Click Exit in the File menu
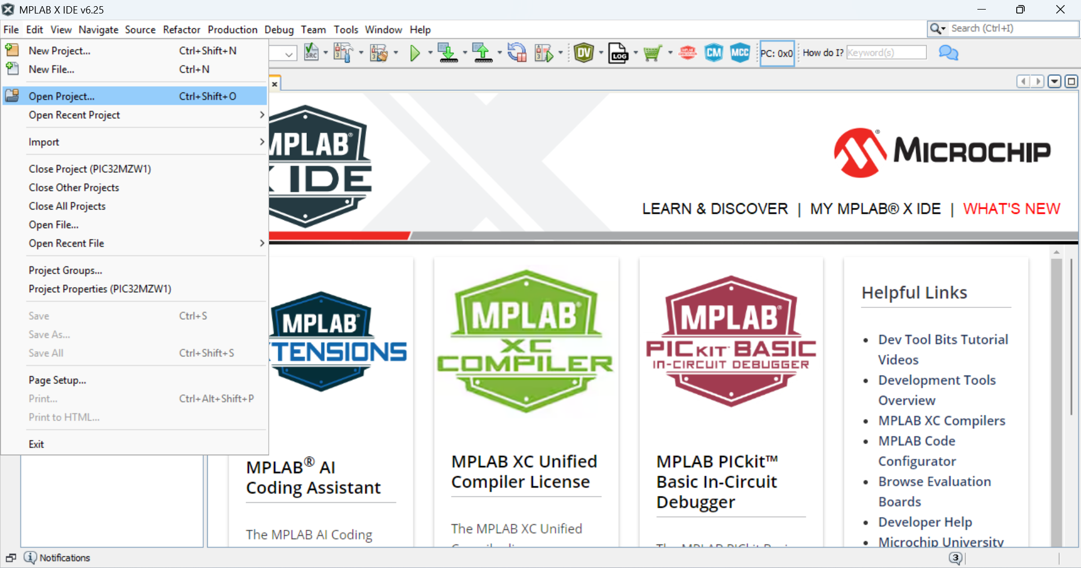This screenshot has height=568, width=1081. [x=135, y=444]
